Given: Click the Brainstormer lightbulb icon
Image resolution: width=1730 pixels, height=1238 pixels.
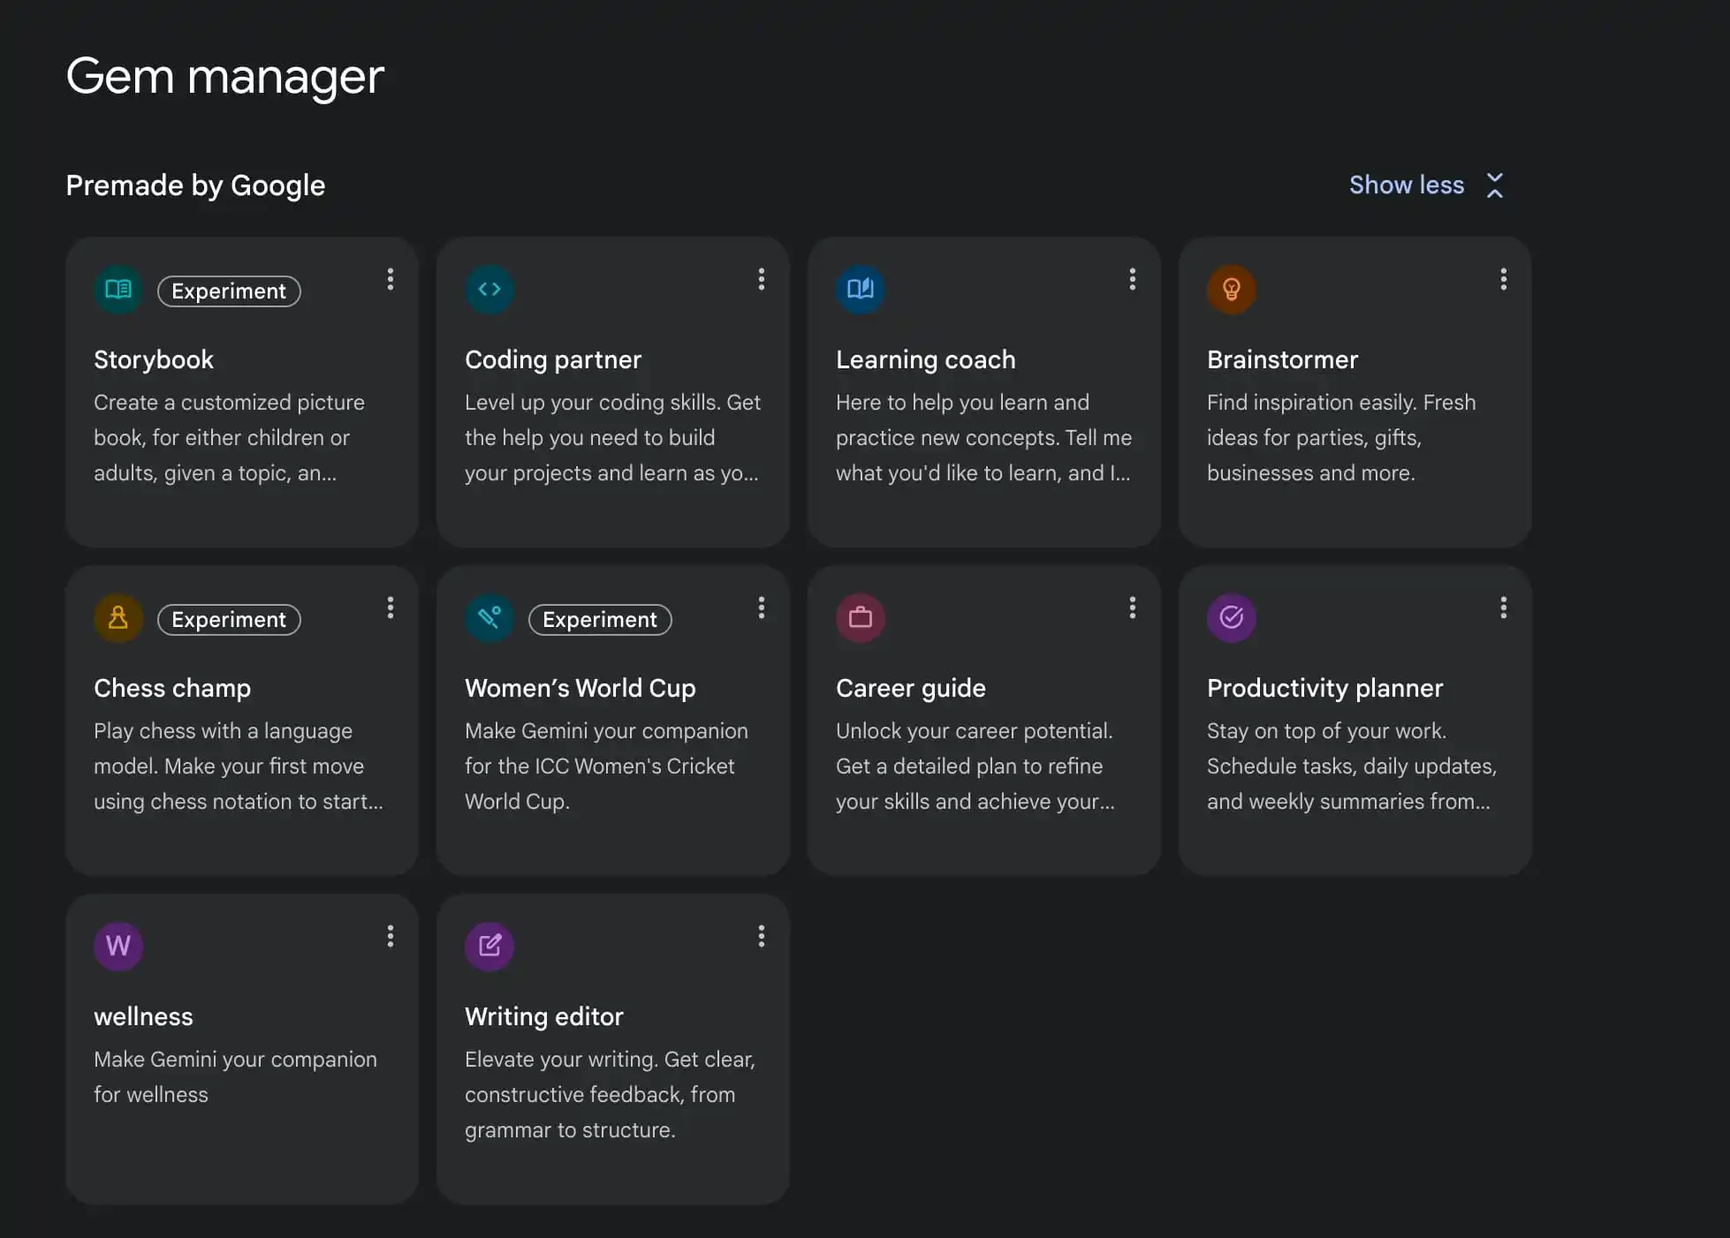Looking at the screenshot, I should pos(1232,290).
